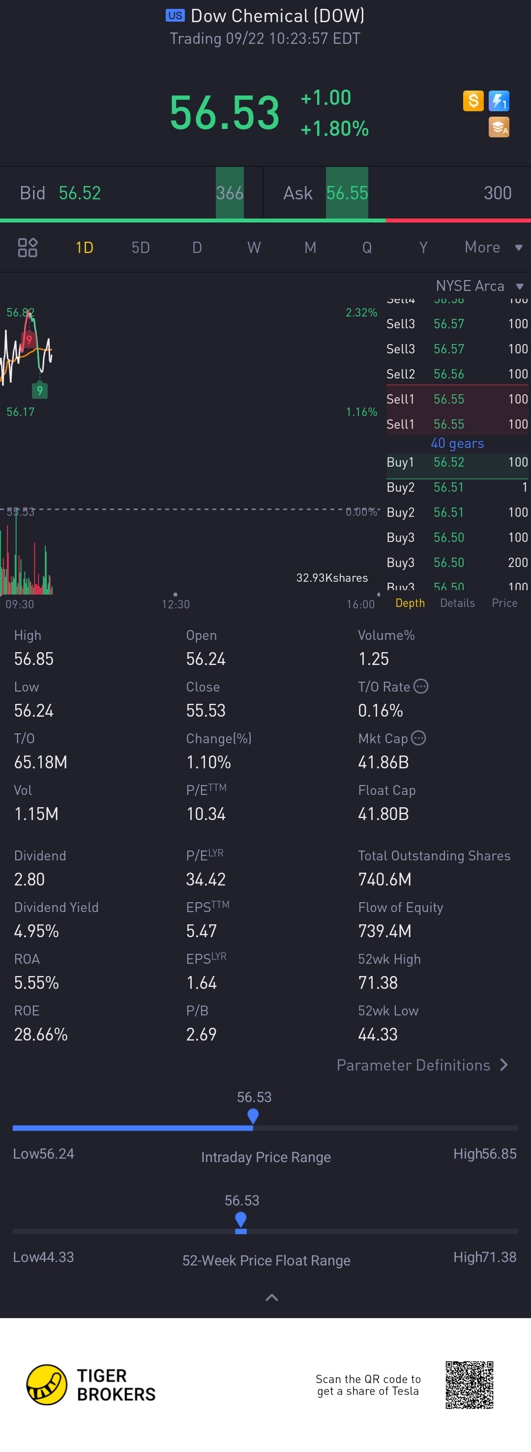531x1452 pixels.
Task: Switch to the Y yearly chart
Action: point(423,248)
